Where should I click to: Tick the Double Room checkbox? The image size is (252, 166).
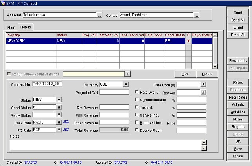(137, 130)
